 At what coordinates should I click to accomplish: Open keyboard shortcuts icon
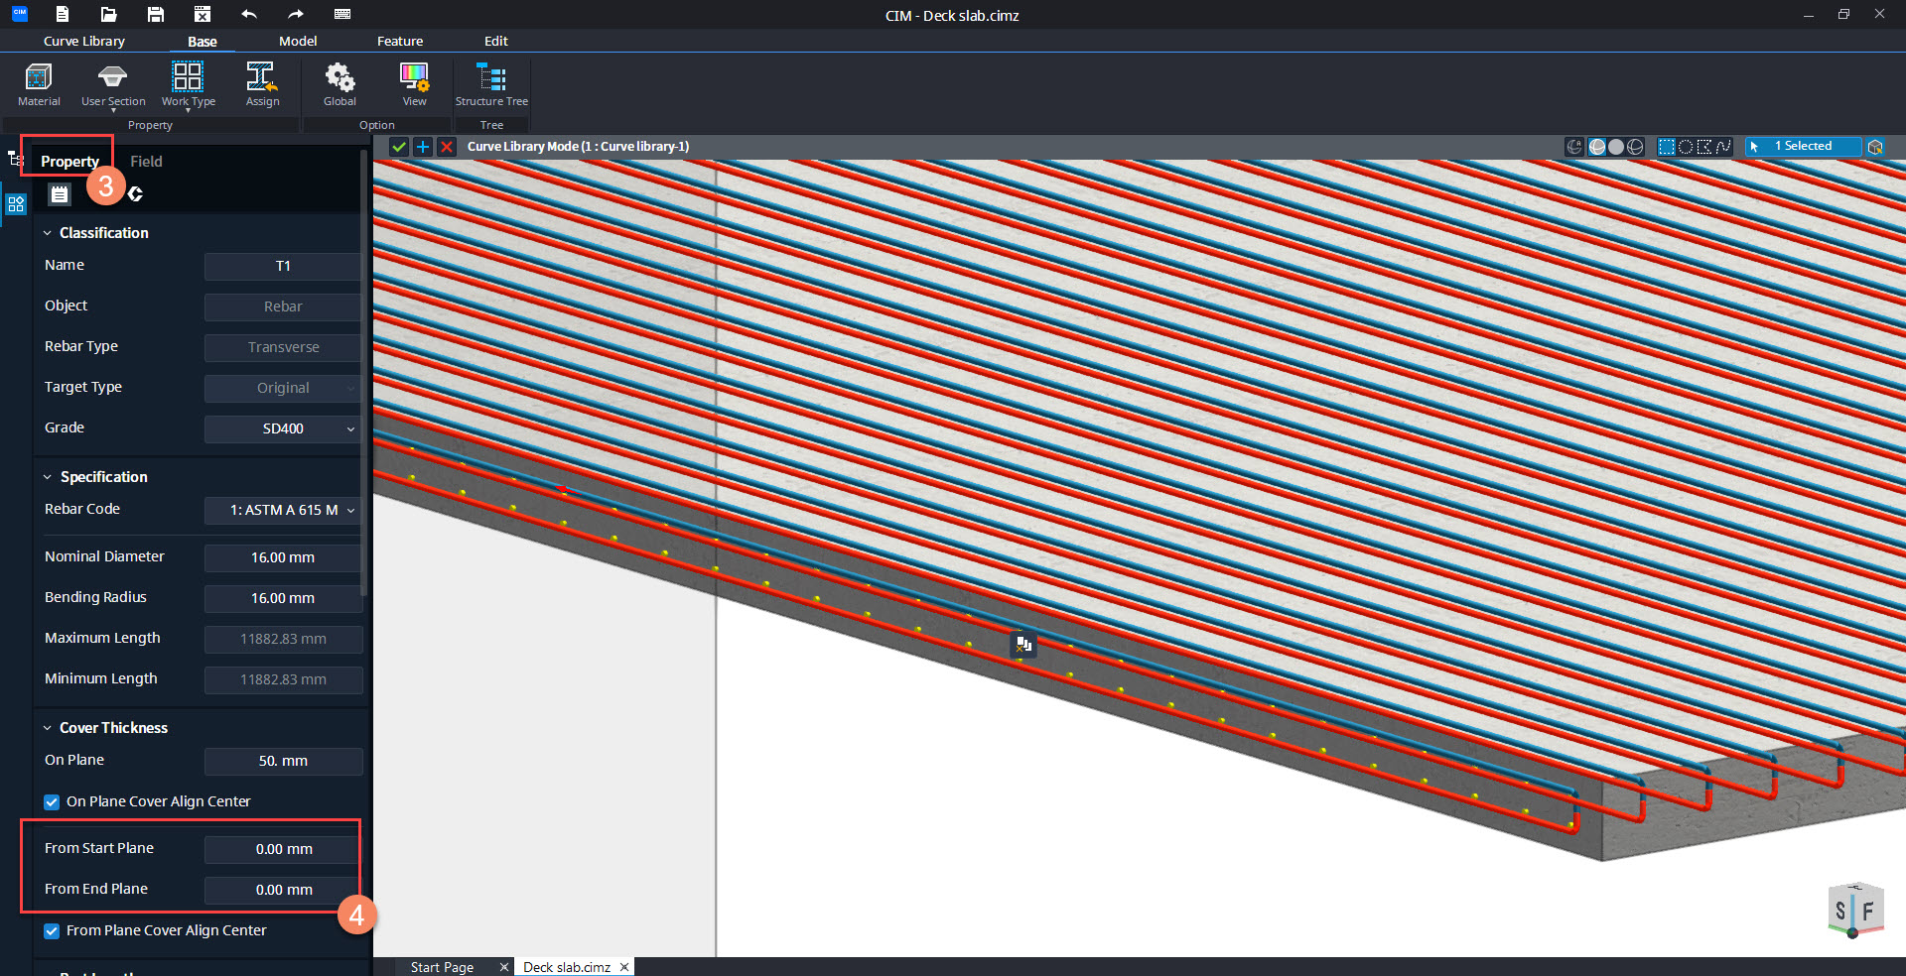[342, 14]
